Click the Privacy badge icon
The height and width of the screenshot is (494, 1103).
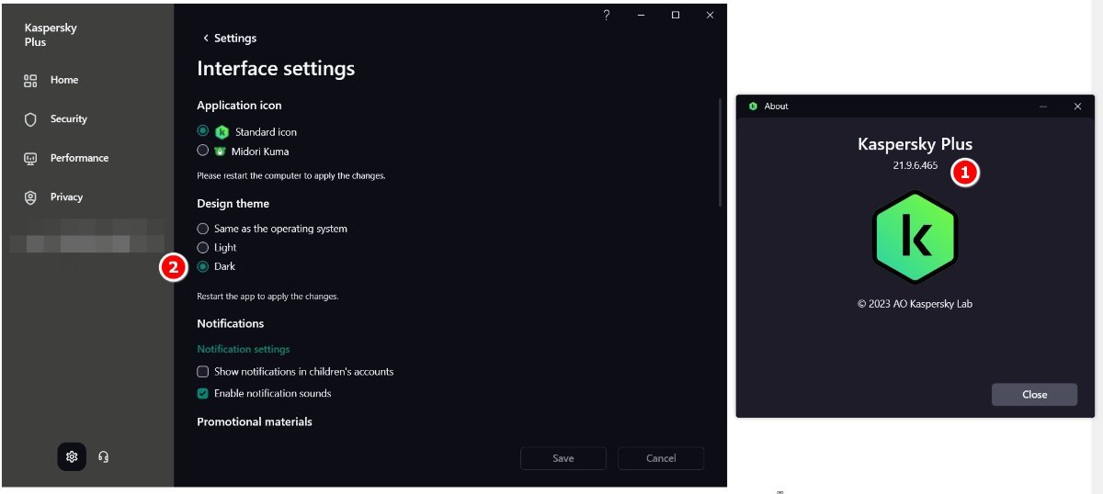click(30, 197)
